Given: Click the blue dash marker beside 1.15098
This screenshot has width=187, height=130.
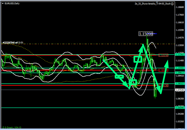Looking at the screenshot, I should click(x=155, y=34).
